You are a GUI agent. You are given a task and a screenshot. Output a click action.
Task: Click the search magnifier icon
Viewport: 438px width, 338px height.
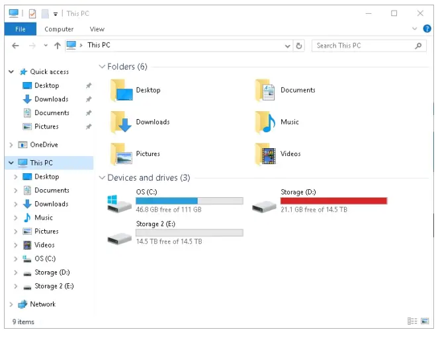tap(418, 46)
